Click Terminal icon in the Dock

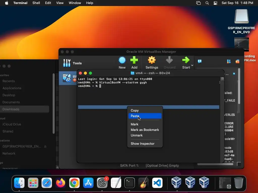tap(130, 183)
